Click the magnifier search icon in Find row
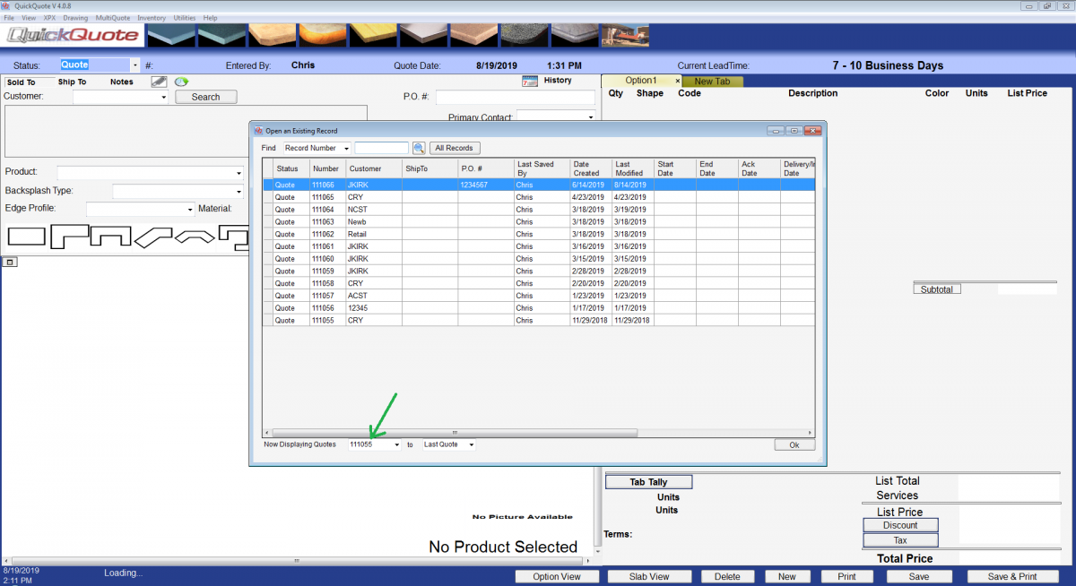 click(419, 148)
